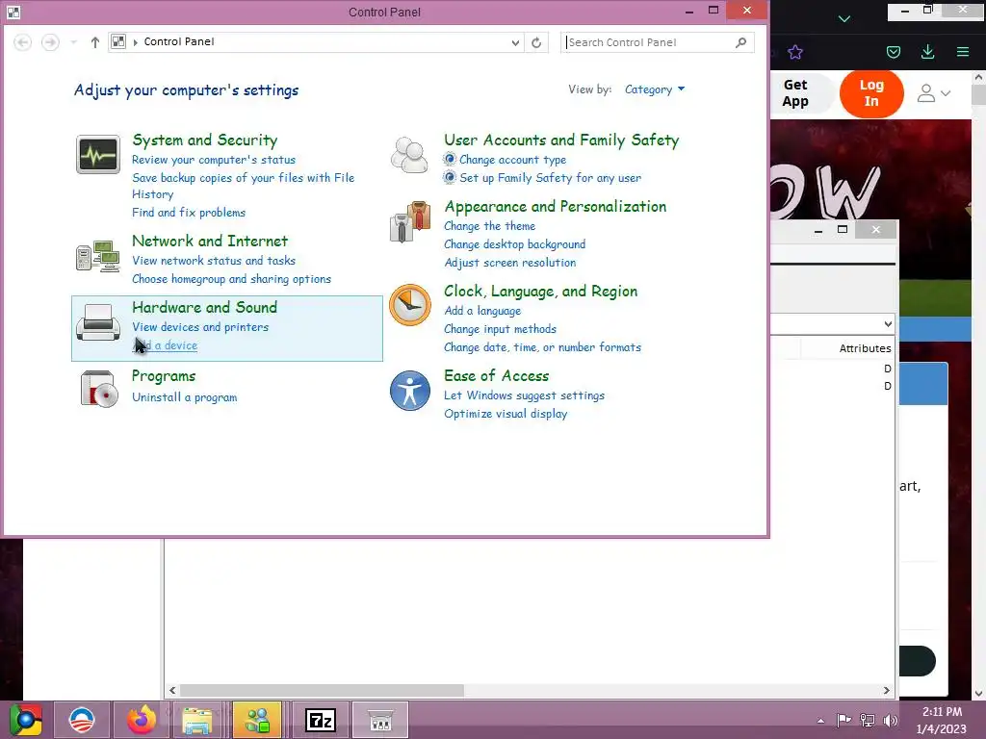986x739 pixels.
Task: Open Hardware and Sound printer icon
Action: click(98, 322)
